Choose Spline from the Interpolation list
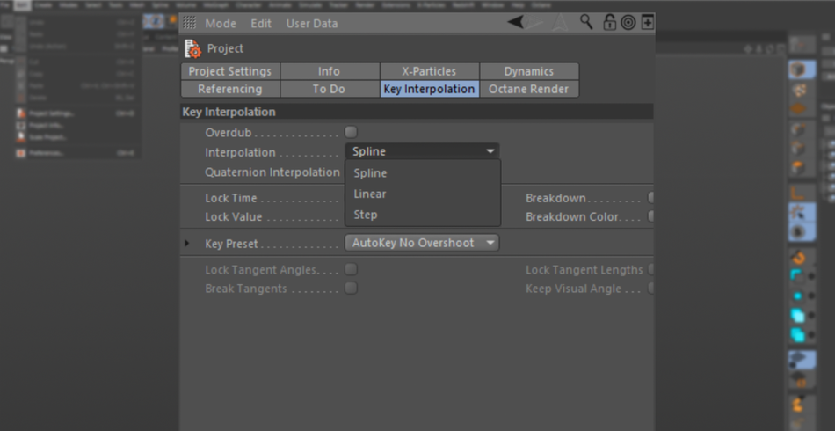This screenshot has height=431, width=835. pos(423,173)
